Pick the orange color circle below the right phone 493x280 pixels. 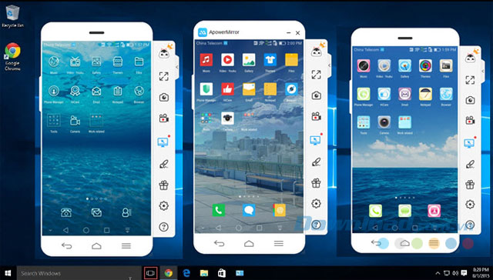434,243
